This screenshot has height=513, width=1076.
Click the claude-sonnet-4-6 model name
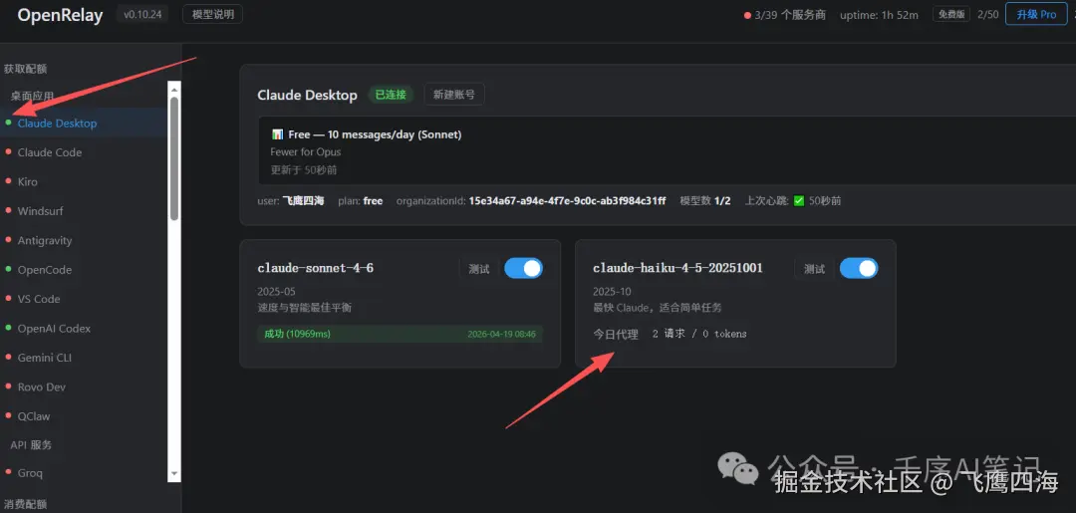tap(316, 268)
